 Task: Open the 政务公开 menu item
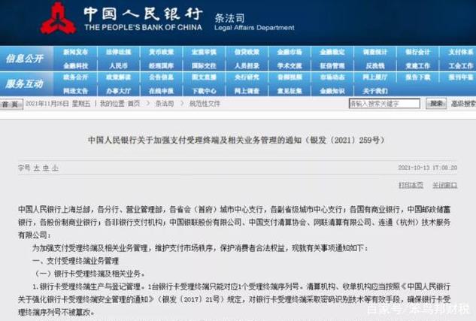76,77
